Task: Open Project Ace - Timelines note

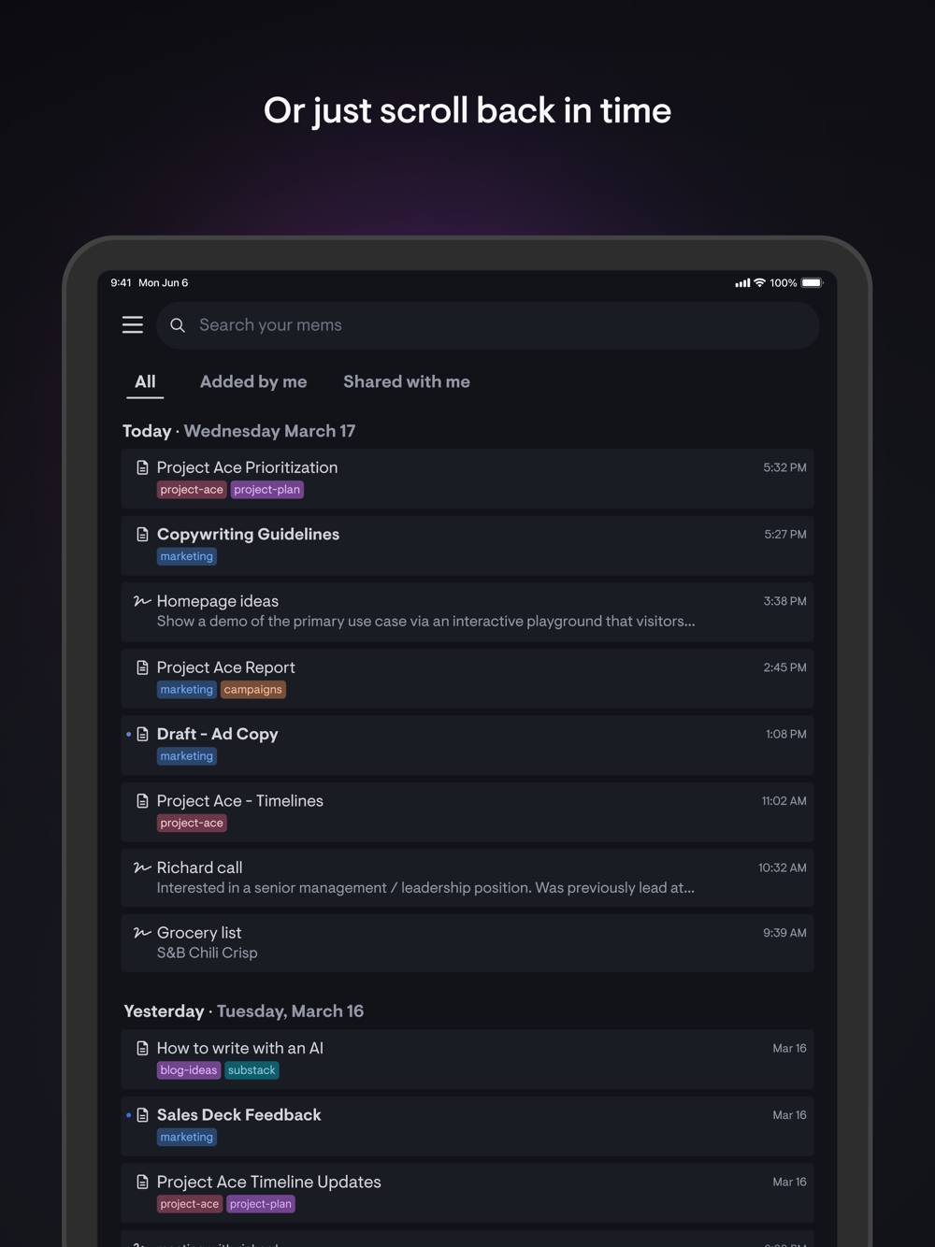Action: [467, 811]
